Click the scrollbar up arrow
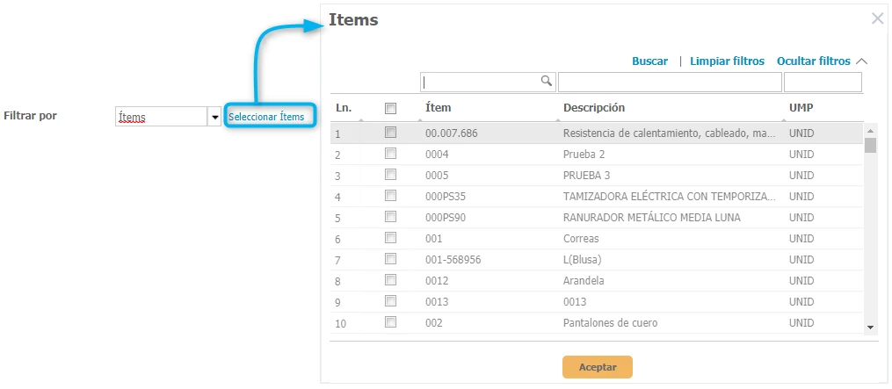The image size is (892, 389). (870, 129)
